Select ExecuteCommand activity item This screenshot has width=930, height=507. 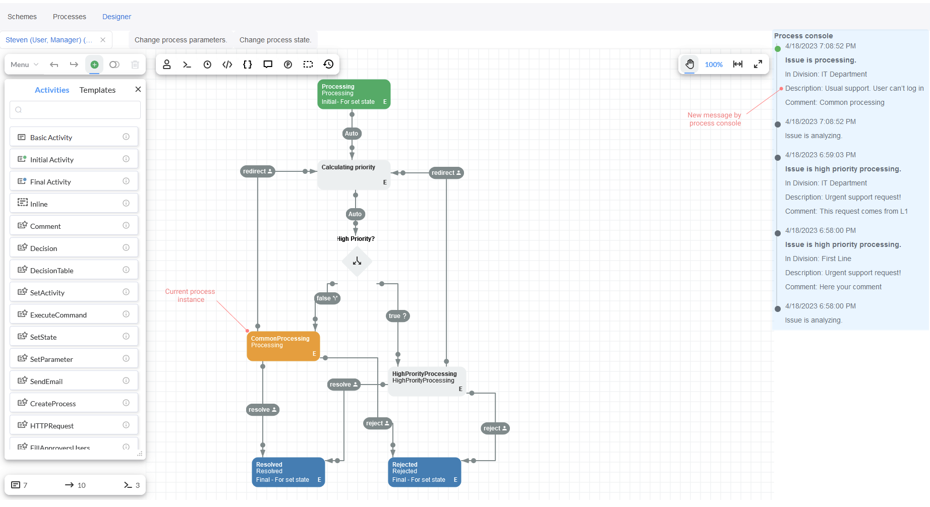click(74, 314)
